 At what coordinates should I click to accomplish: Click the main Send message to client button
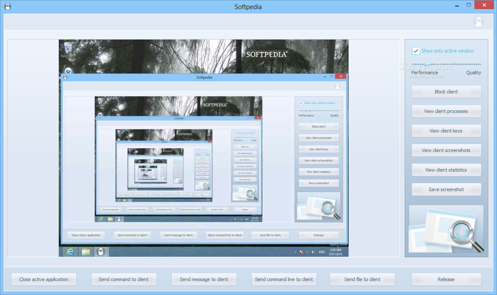204,279
